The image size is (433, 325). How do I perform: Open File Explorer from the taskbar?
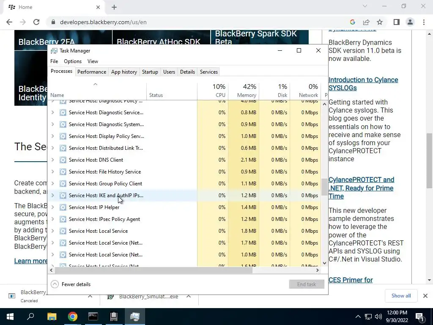point(52,317)
